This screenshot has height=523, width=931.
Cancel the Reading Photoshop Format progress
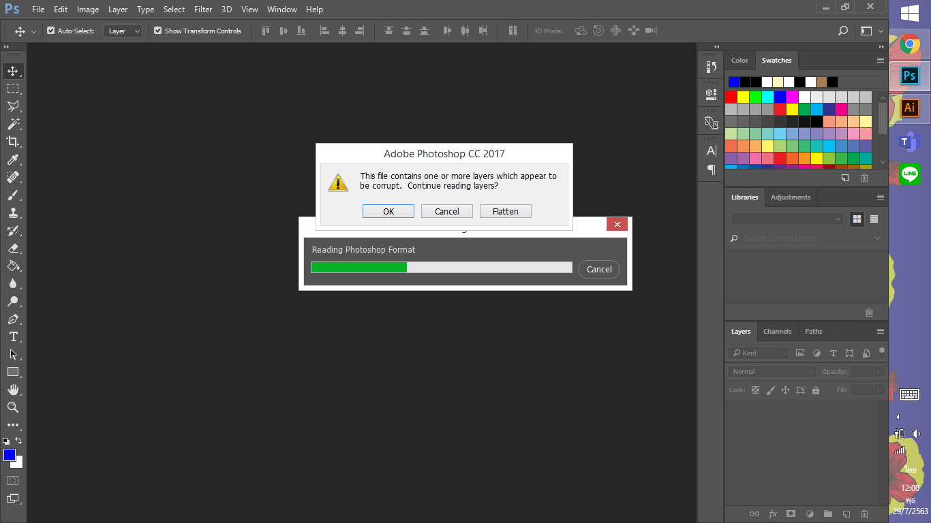point(599,269)
